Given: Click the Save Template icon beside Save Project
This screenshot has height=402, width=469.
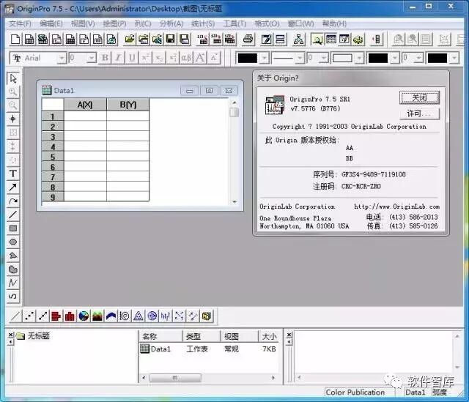Looking at the screenshot, I should (184, 39).
